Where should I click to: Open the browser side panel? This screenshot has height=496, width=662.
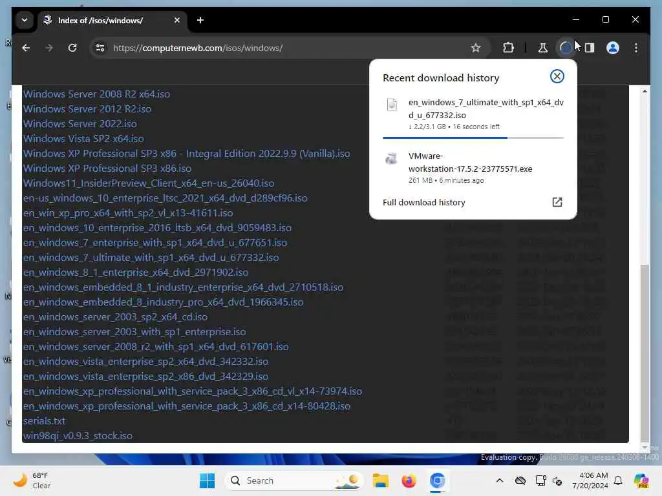(x=590, y=48)
